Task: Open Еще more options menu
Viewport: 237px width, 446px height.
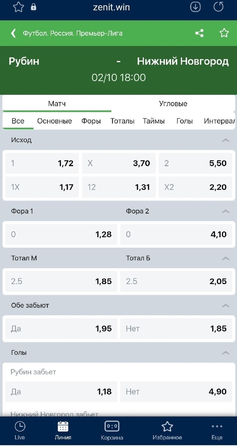Action: point(217,431)
